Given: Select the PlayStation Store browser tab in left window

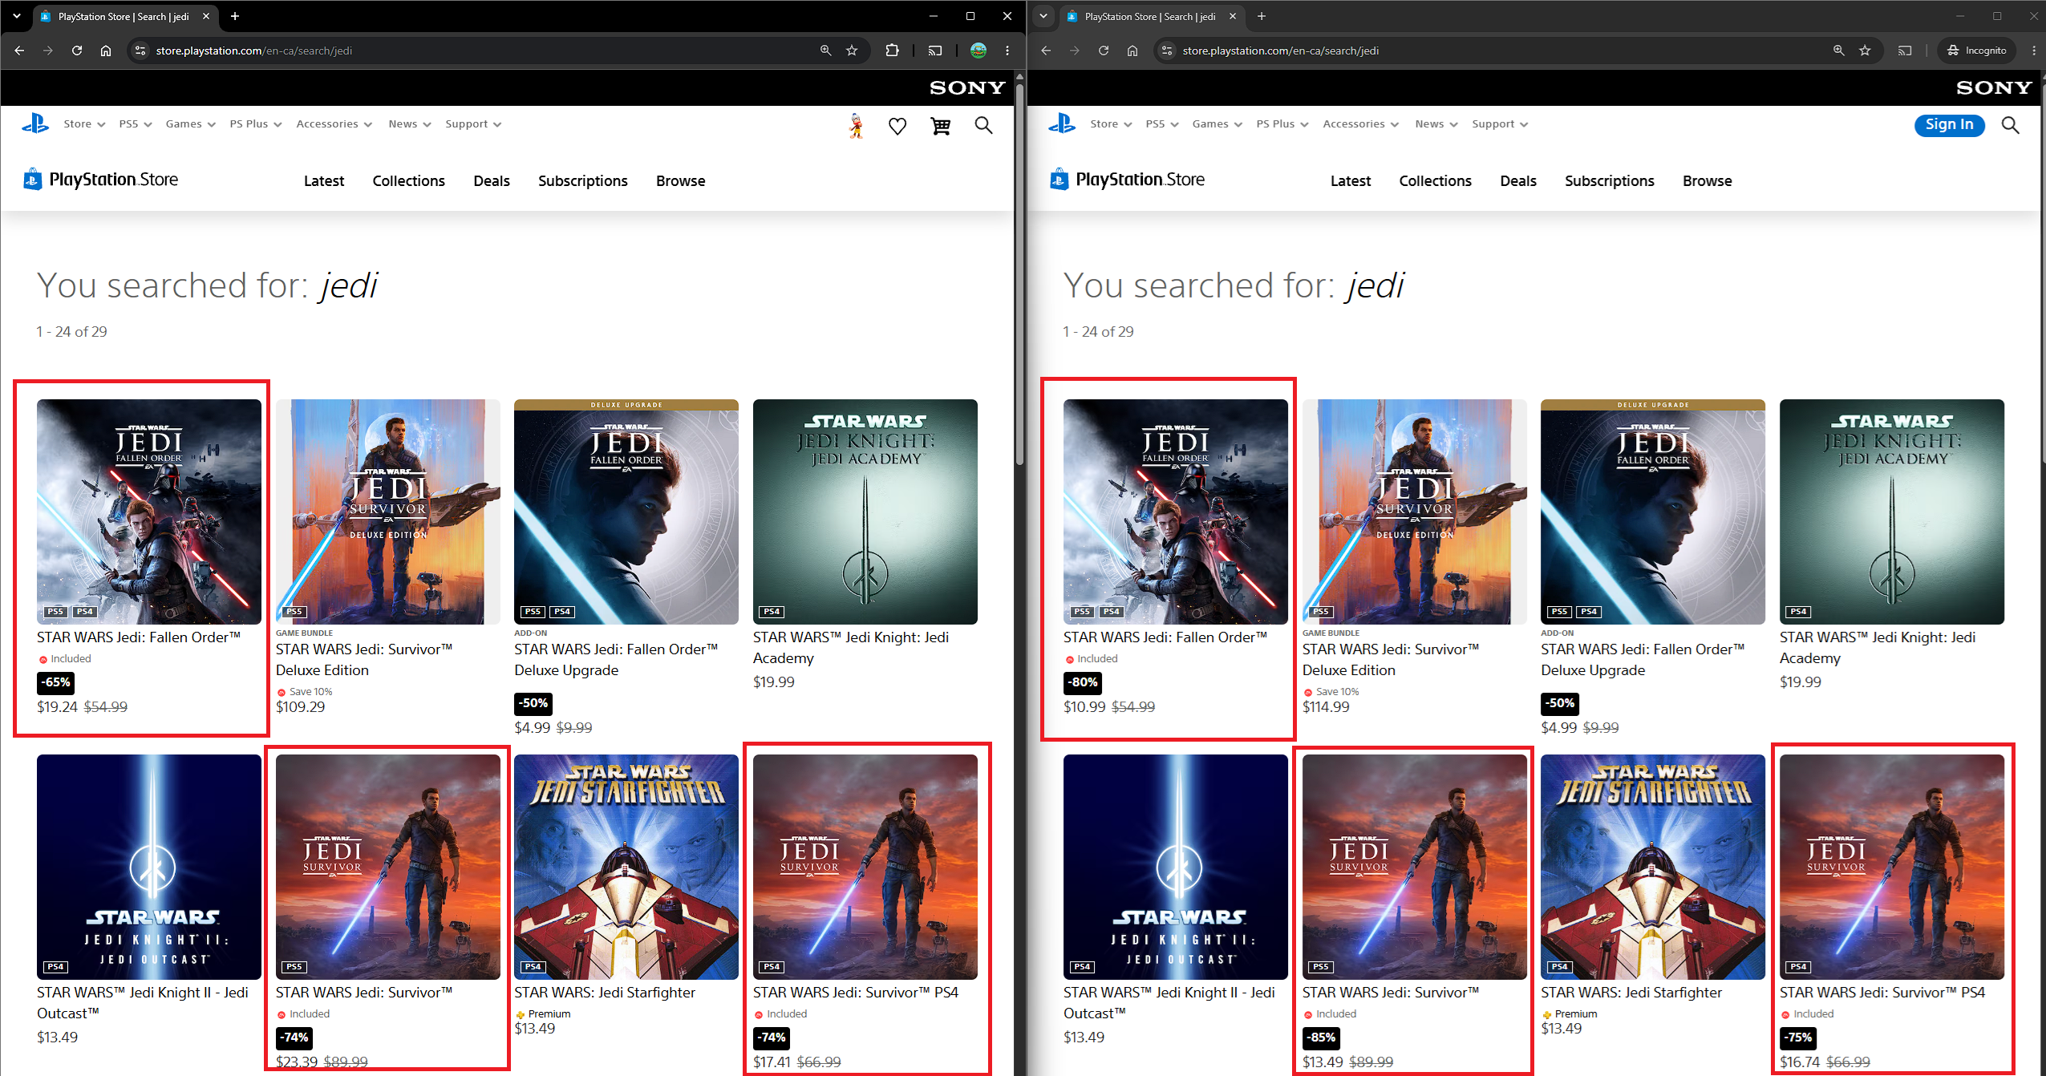Looking at the screenshot, I should pyautogui.click(x=125, y=16).
